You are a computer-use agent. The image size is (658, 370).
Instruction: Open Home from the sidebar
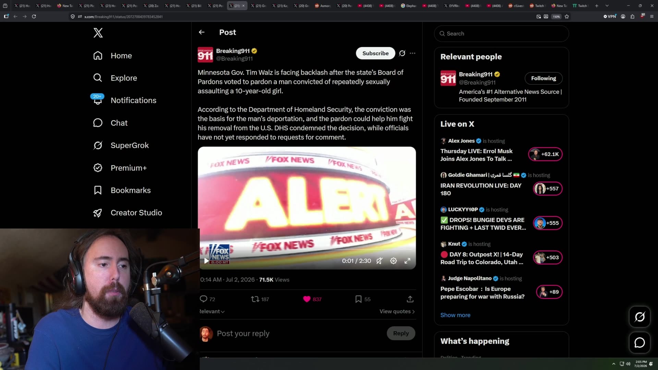pos(112,56)
